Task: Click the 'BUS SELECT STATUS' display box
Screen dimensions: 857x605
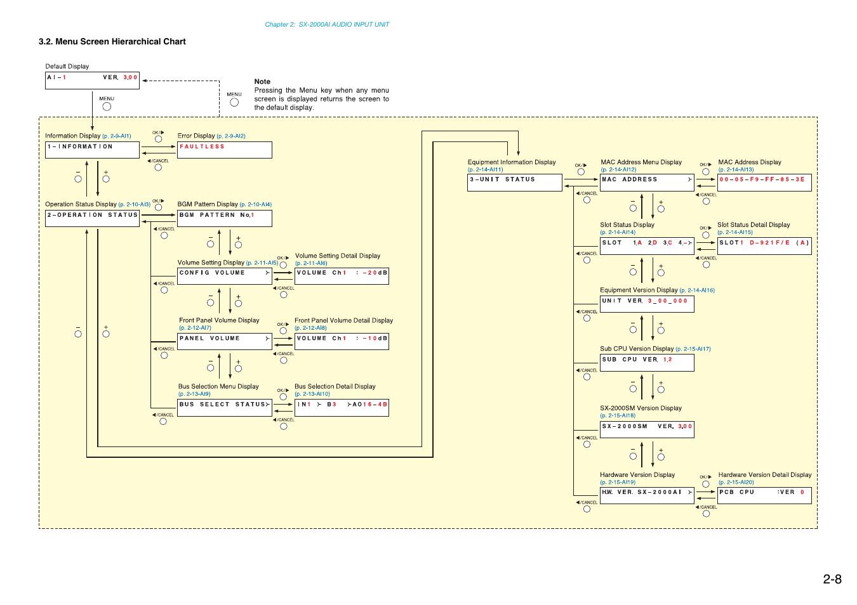Action: point(225,408)
